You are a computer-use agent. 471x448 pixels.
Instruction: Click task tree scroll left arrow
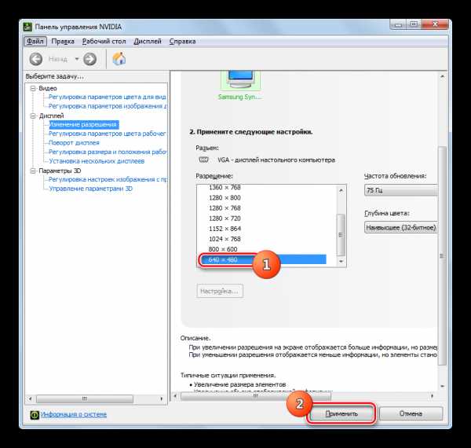click(30, 399)
